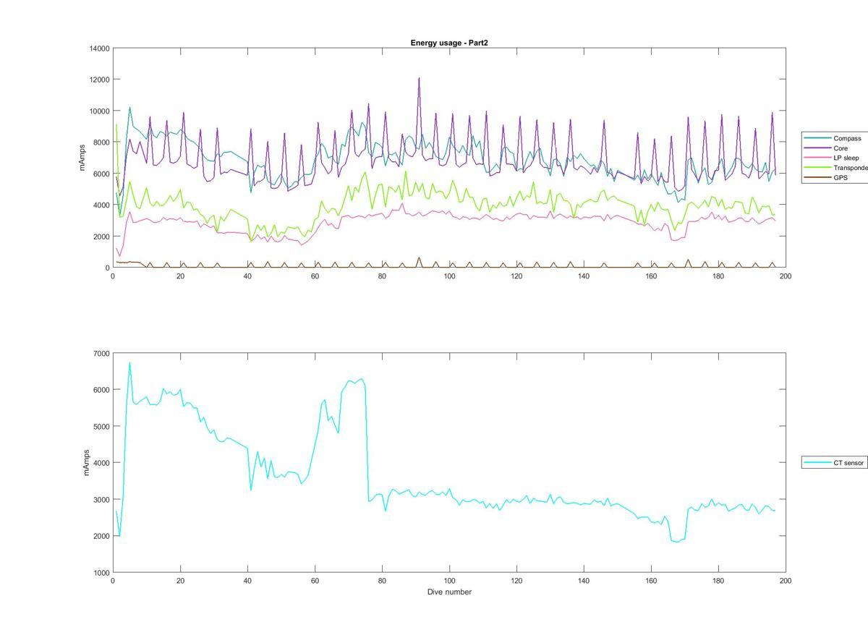The width and height of the screenshot is (868, 643).
Task: Click the 5000 y-axis tick label
Action: [101, 426]
